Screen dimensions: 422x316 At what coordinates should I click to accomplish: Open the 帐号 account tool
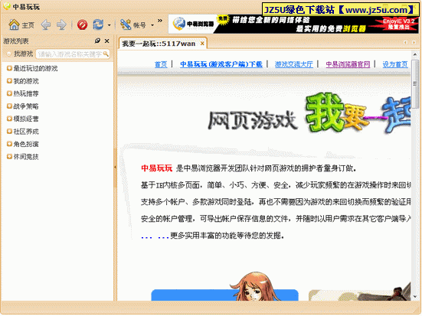(133, 25)
